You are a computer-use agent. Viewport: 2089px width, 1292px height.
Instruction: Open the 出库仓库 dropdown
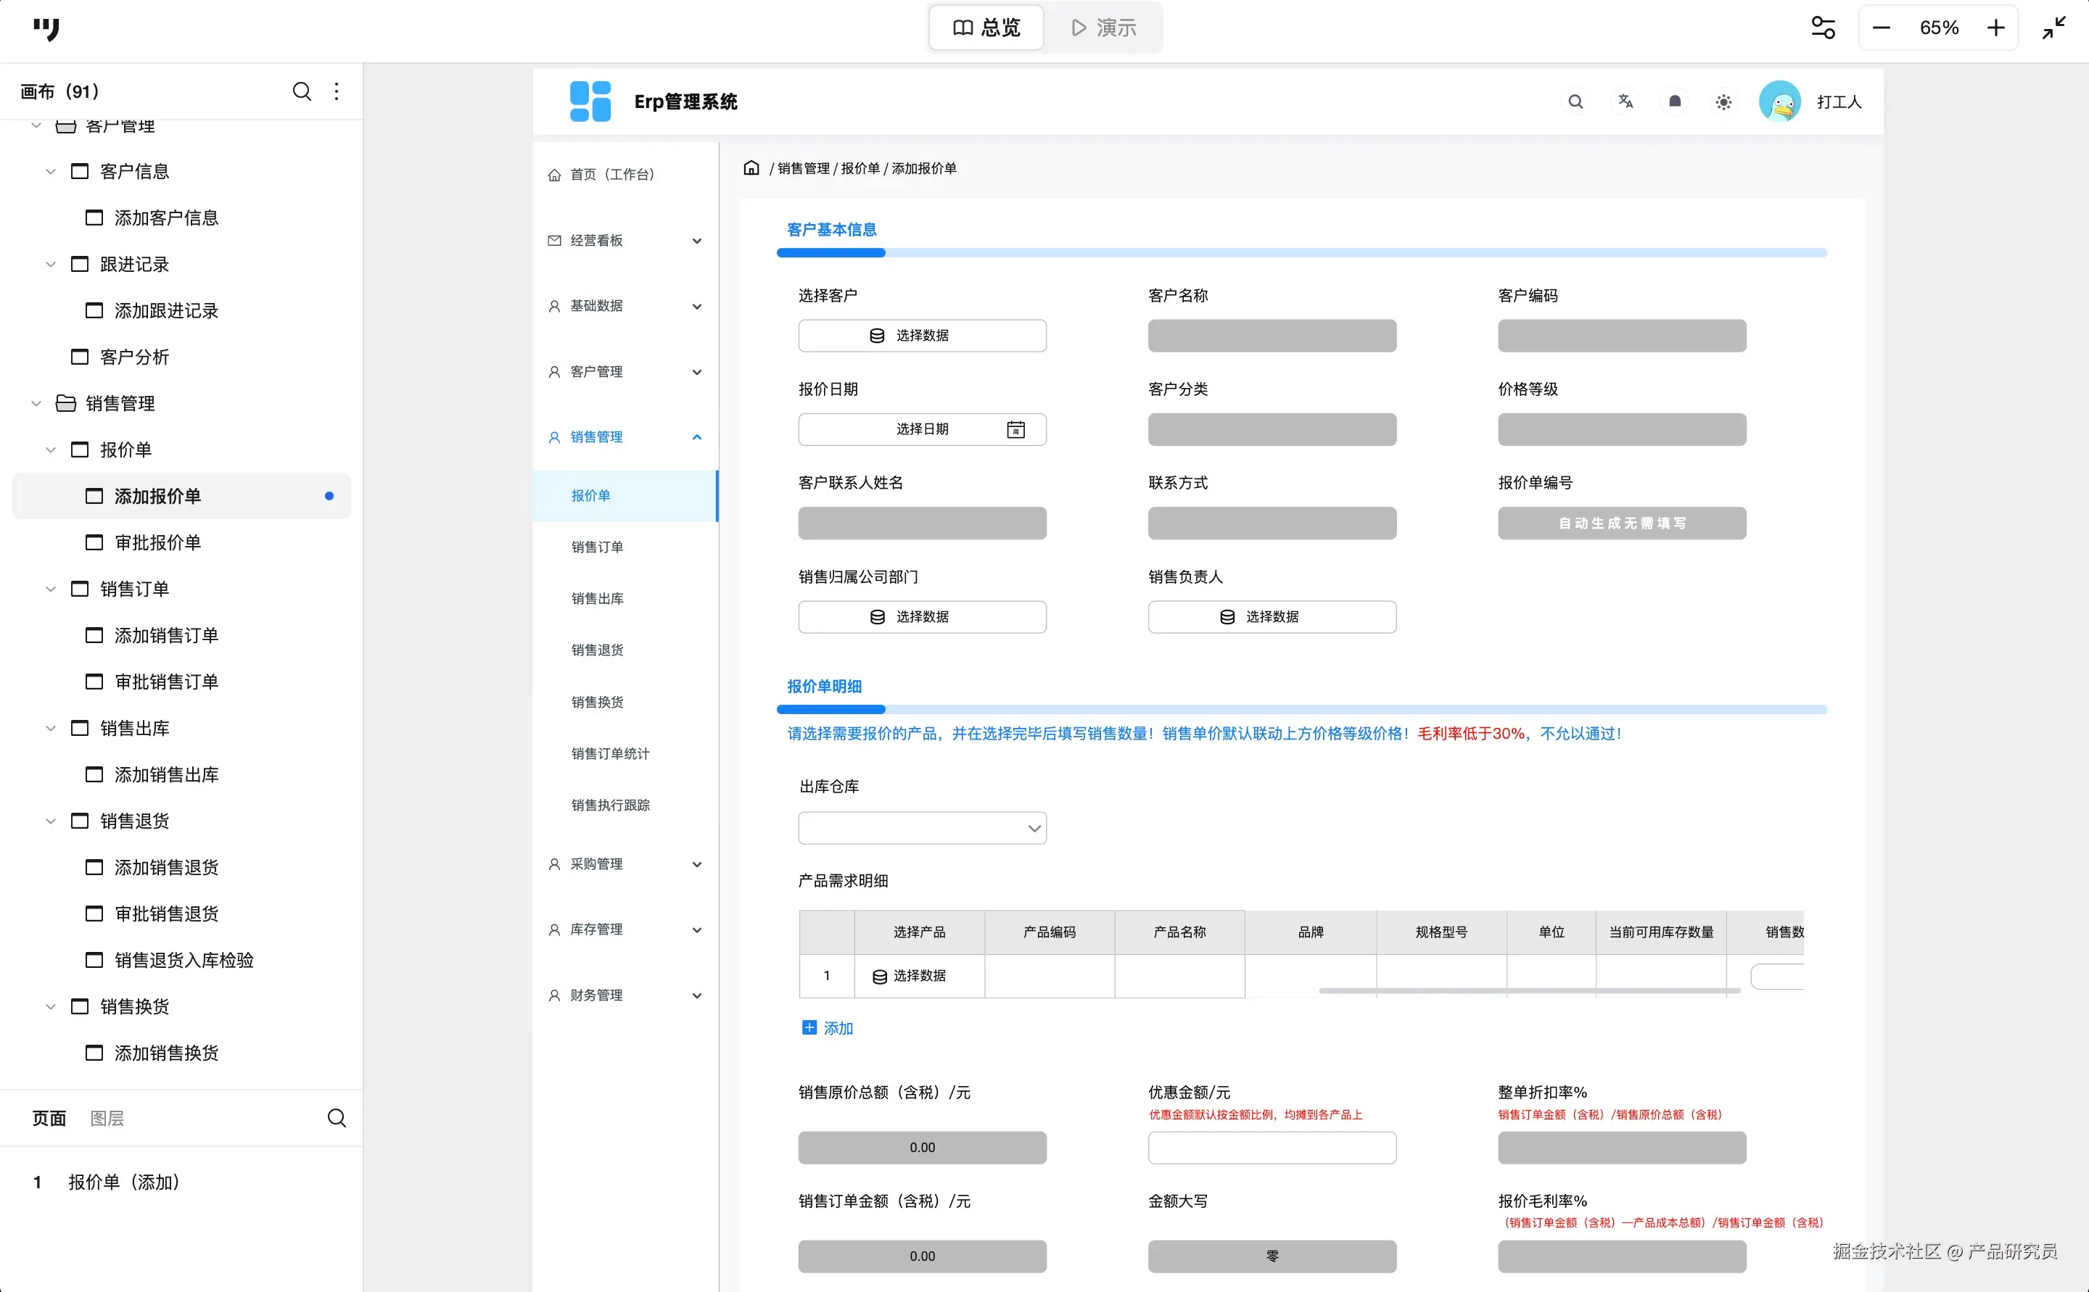922,828
